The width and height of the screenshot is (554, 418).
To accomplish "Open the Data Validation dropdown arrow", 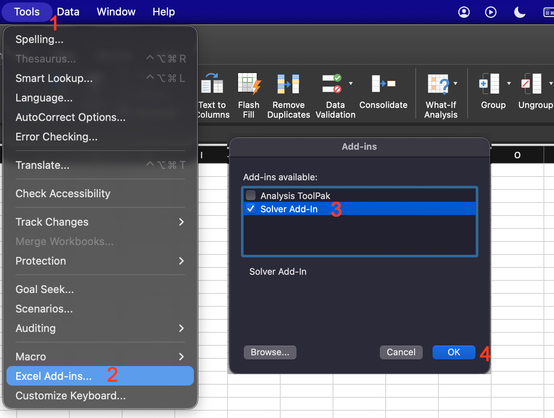I will 351,84.
